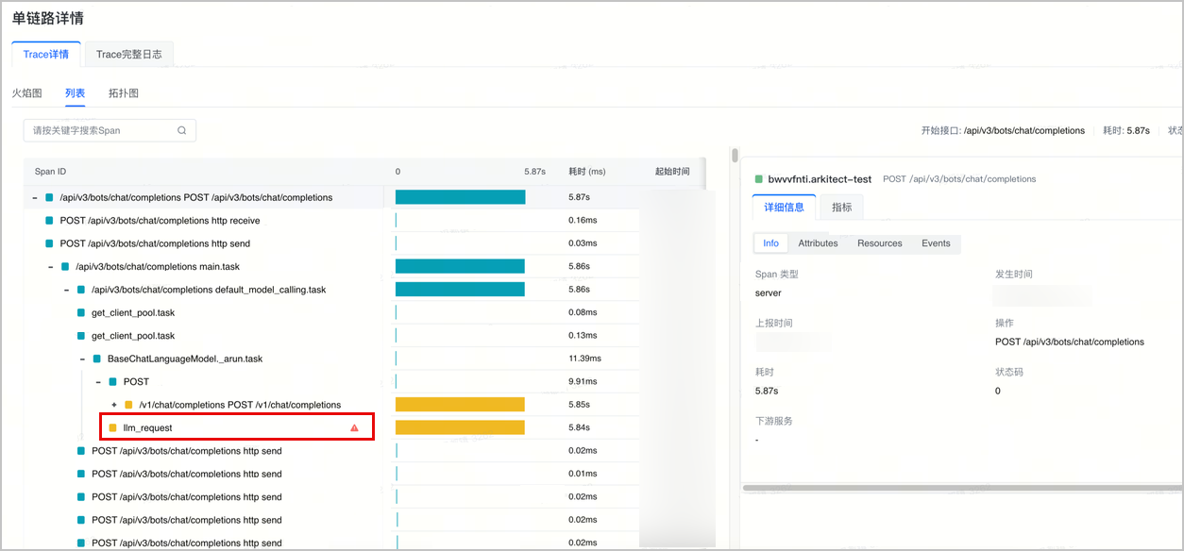This screenshot has height=551, width=1184.
Task: Expand the /v1/chat/completions POST span
Action: coord(113,405)
